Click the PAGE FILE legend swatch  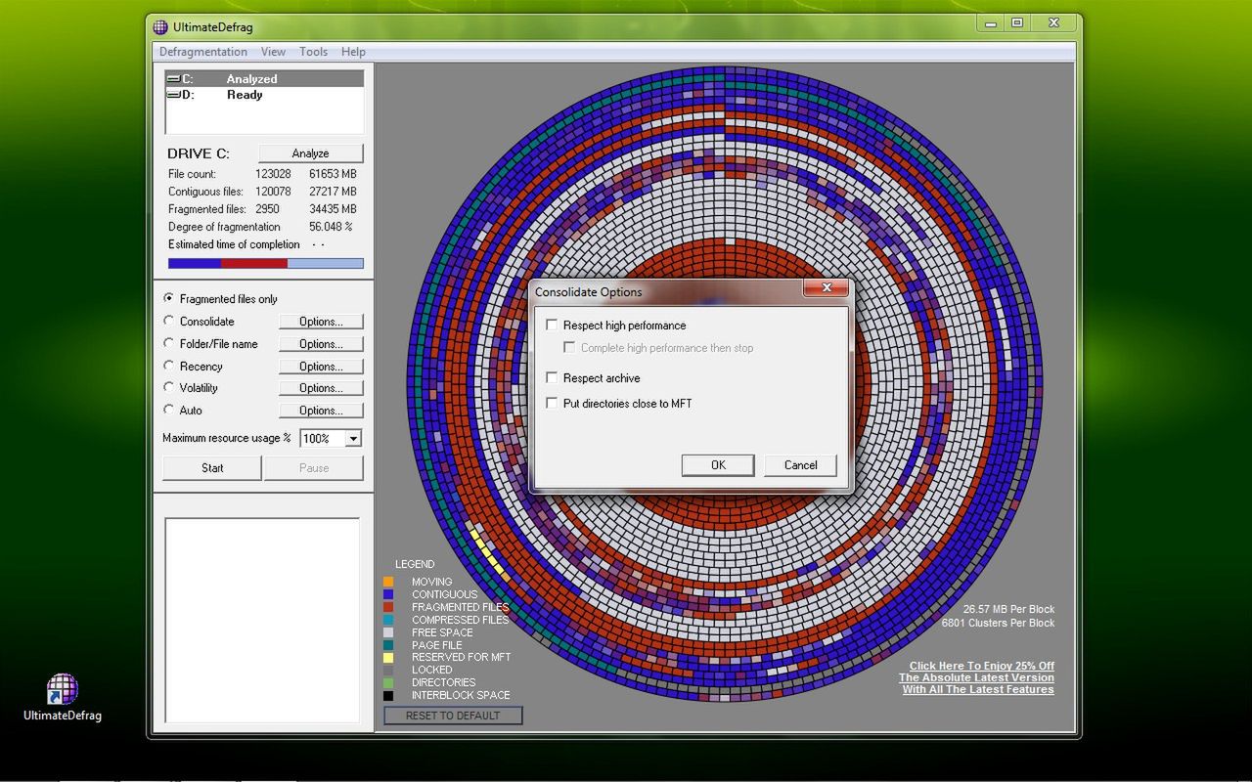(388, 645)
